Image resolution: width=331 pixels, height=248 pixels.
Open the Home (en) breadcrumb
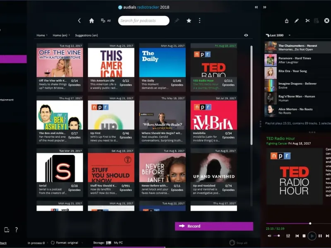tap(60, 35)
